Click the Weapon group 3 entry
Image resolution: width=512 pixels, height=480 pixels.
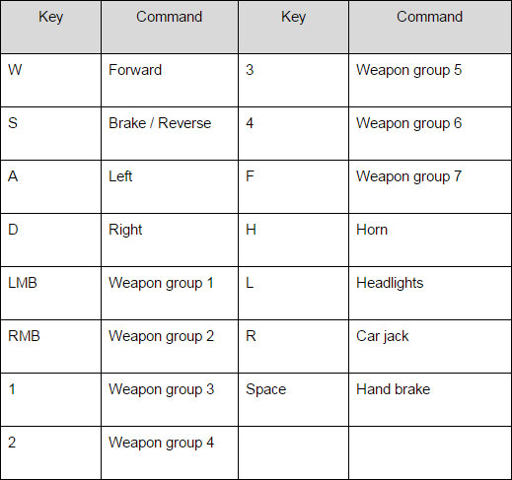pos(170,399)
